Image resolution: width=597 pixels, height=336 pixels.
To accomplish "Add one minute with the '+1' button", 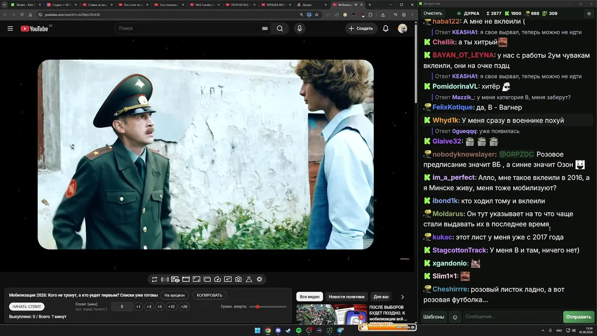I will [138, 307].
